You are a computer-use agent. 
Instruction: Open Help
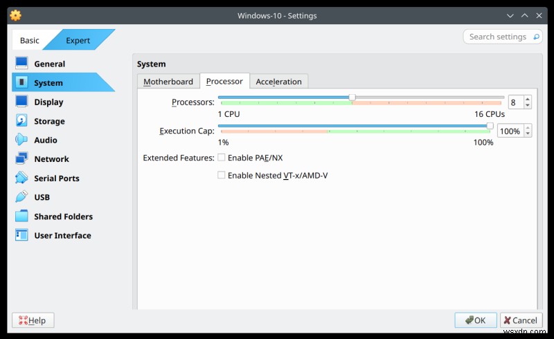pyautogui.click(x=33, y=320)
